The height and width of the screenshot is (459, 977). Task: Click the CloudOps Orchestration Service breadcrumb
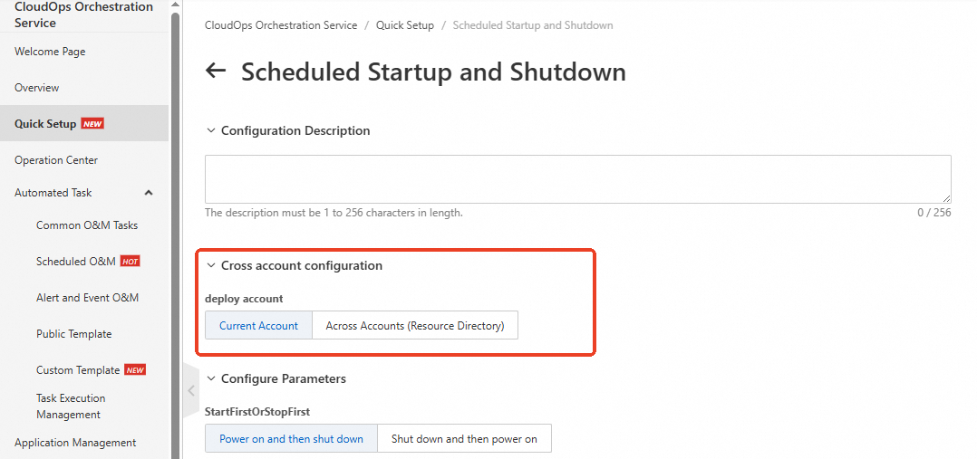point(281,25)
